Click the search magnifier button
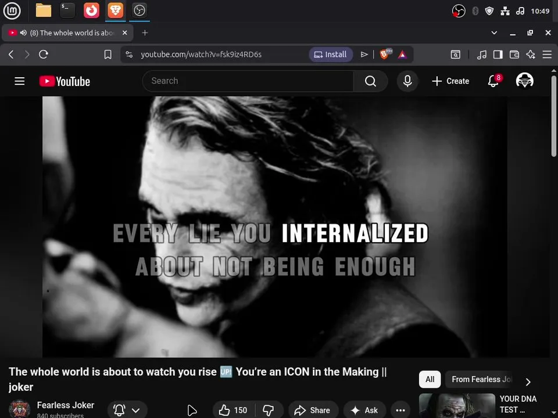 [370, 81]
